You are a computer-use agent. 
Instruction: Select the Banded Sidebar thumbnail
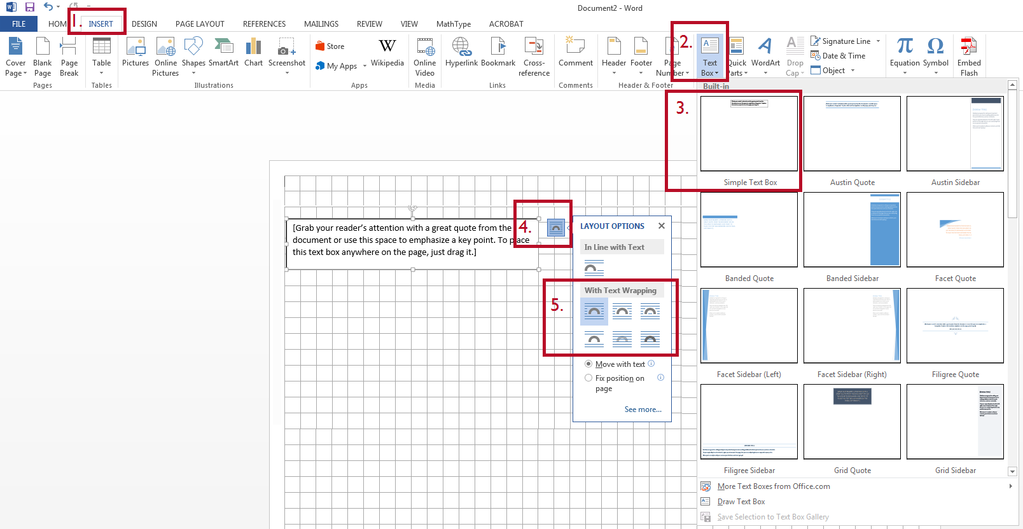click(x=852, y=230)
